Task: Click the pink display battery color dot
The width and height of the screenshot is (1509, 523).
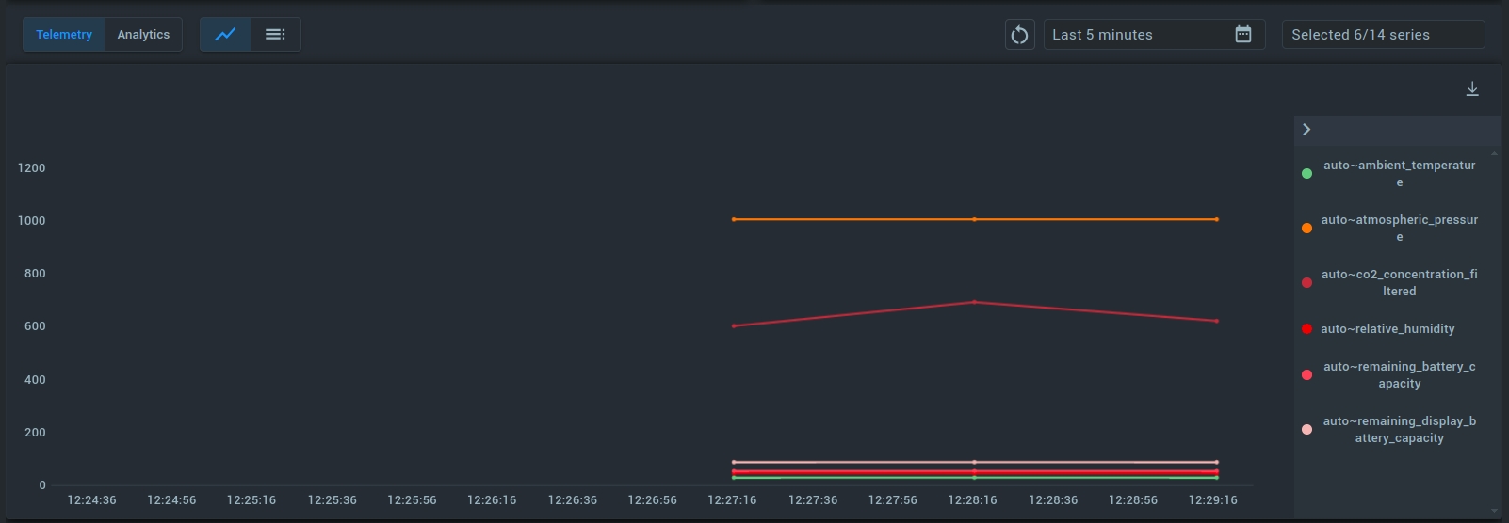Action: click(1306, 429)
